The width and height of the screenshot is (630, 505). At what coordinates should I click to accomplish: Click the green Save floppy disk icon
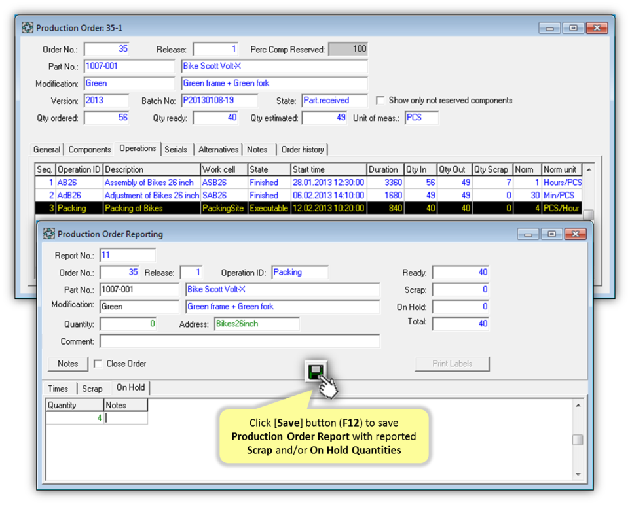click(316, 372)
